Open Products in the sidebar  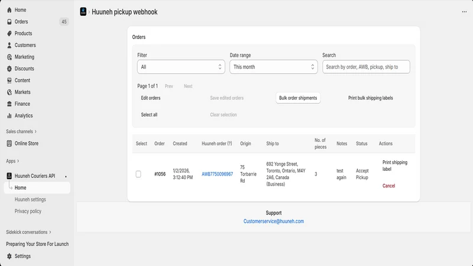point(23,34)
